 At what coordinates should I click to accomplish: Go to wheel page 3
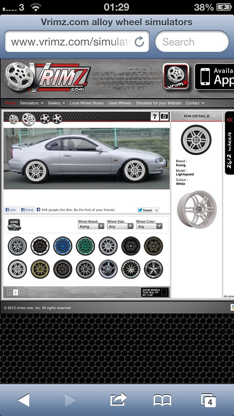coord(22,292)
